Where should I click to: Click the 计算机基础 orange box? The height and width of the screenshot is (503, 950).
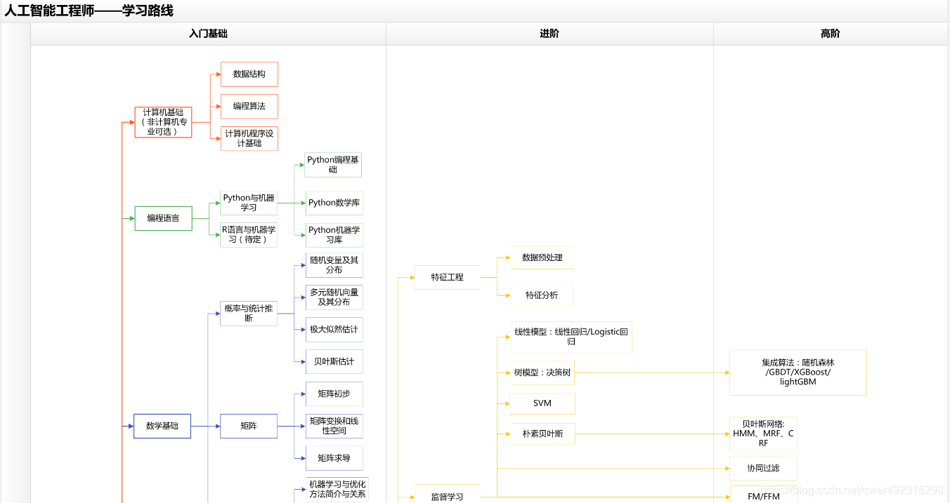coord(163,122)
